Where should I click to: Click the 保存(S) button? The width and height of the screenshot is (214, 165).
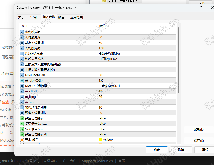[199, 141]
